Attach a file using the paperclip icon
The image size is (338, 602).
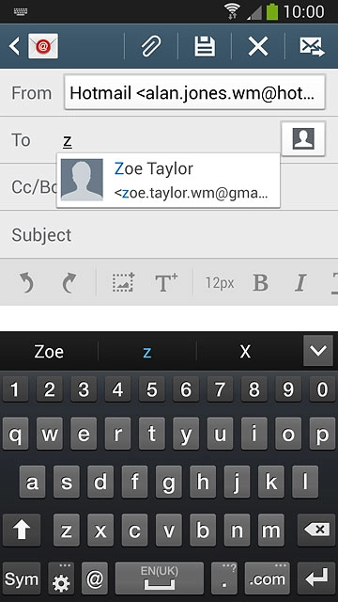pyautogui.click(x=151, y=46)
